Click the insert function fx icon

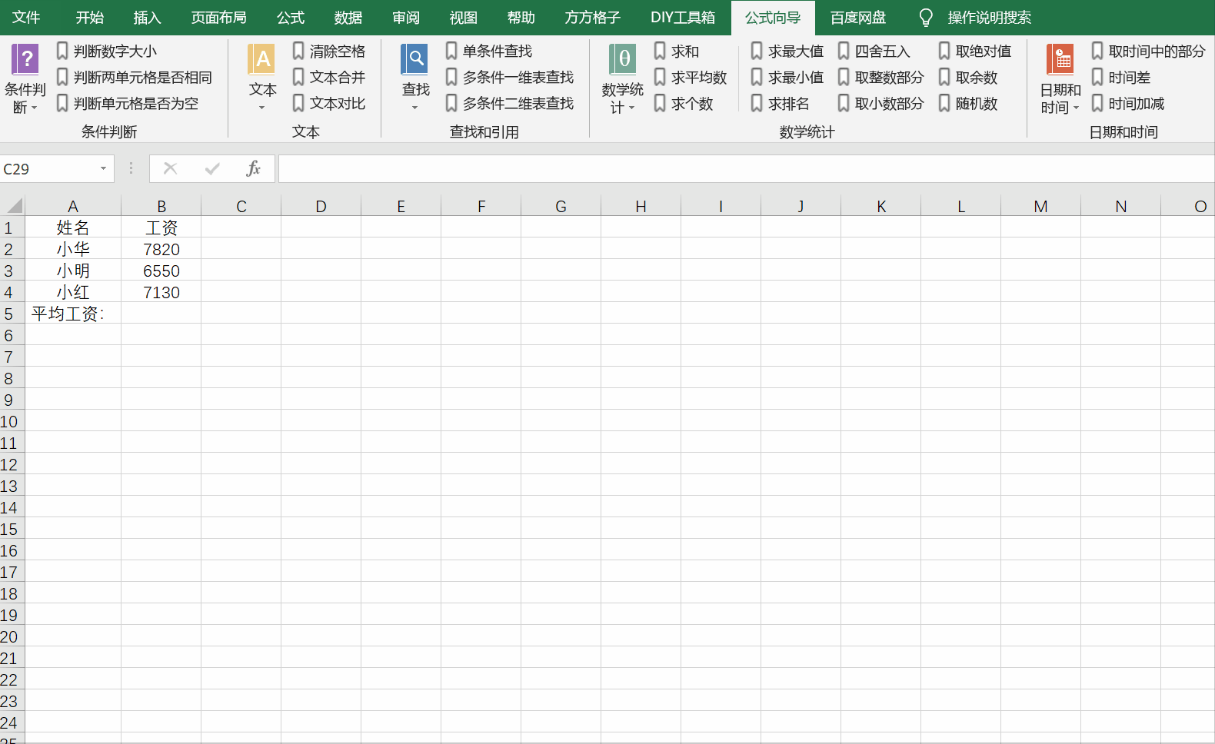(x=253, y=168)
